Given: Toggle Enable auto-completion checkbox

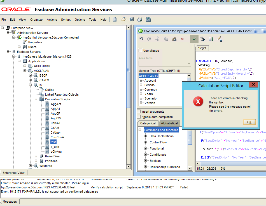Looking at the screenshot, I should point(139,117).
